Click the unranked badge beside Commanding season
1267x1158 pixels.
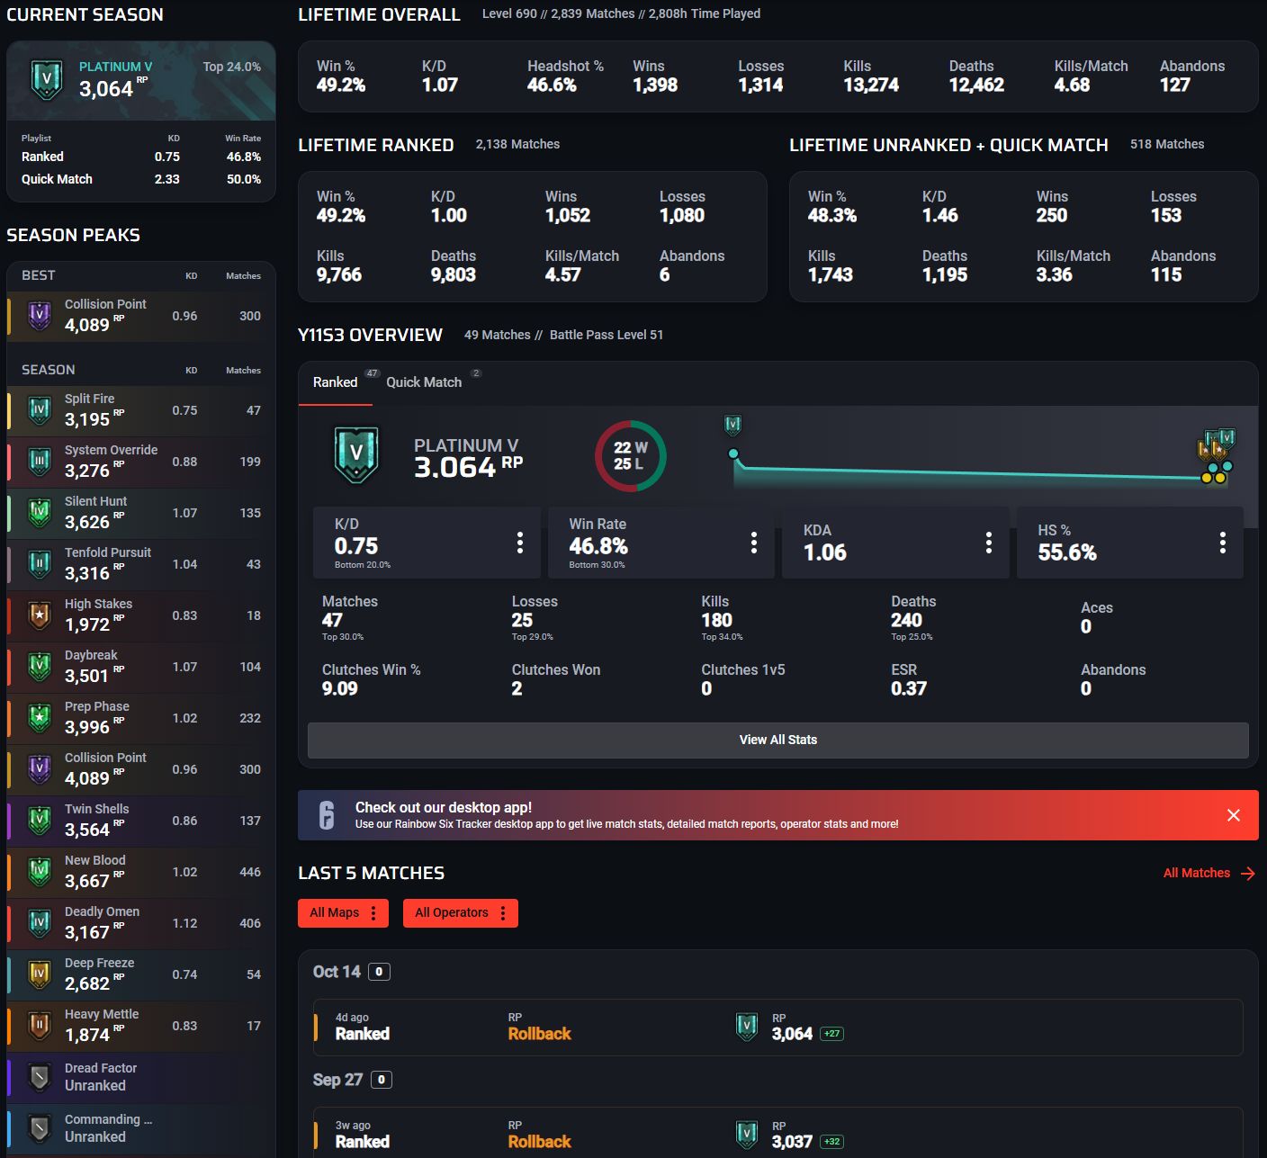[40, 1128]
